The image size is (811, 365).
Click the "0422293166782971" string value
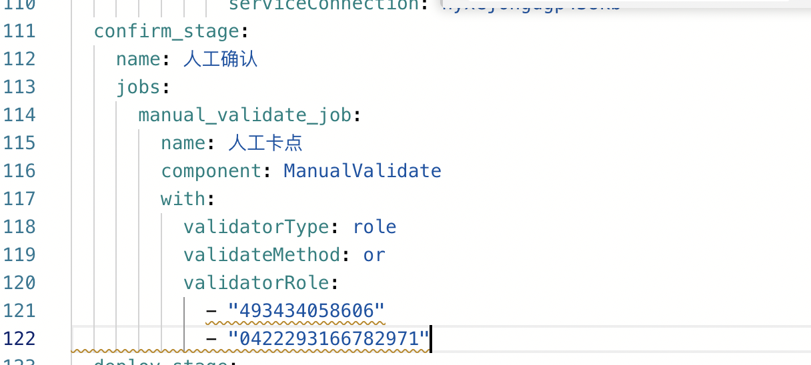click(x=329, y=339)
